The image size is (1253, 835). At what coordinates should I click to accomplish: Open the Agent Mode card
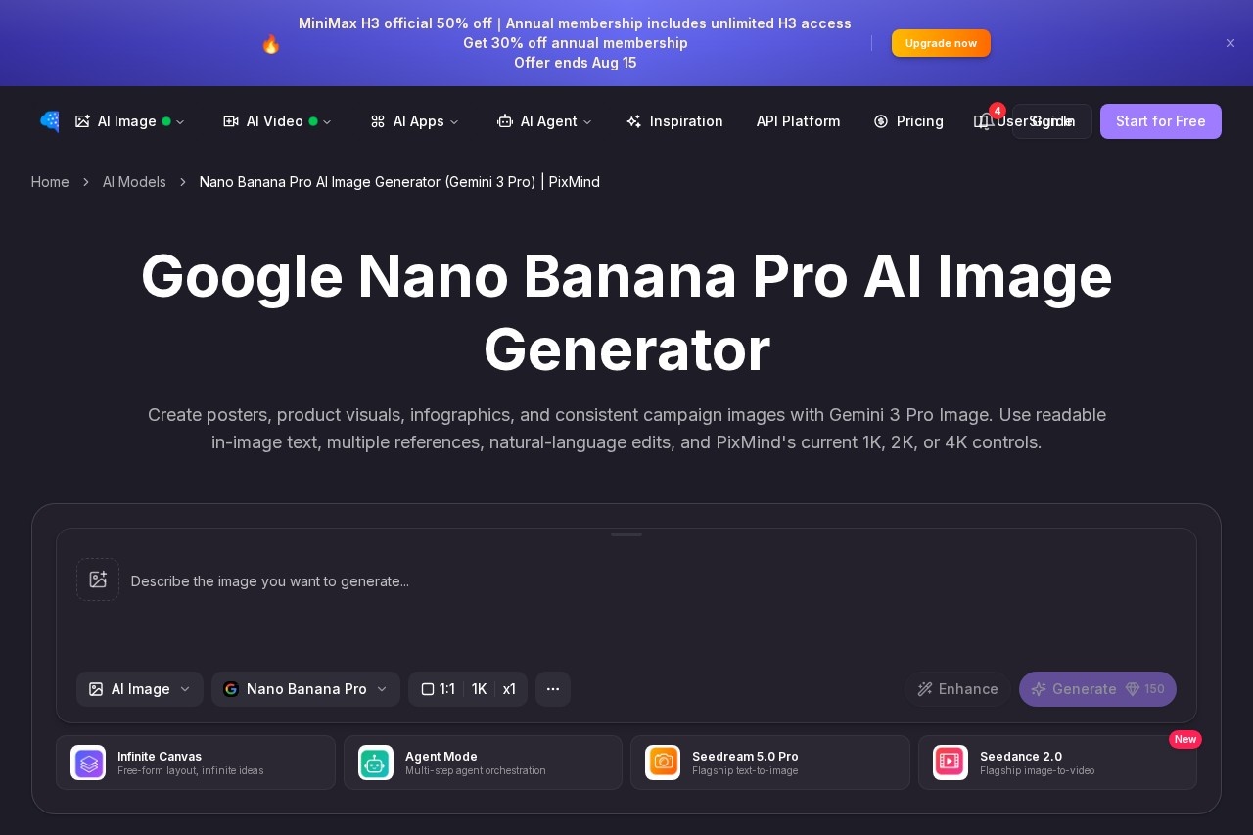483,763
